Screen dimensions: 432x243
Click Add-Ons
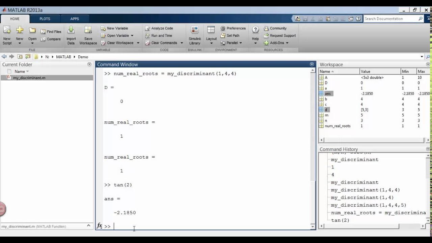[274, 43]
